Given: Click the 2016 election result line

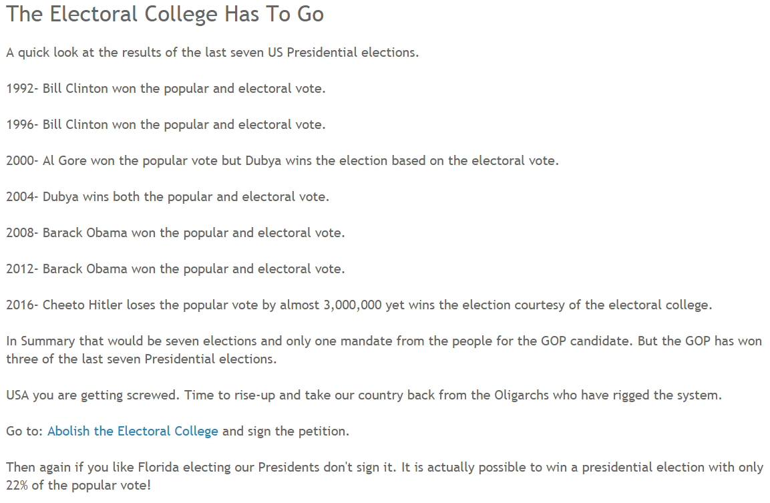Looking at the screenshot, I should pyautogui.click(x=359, y=305).
